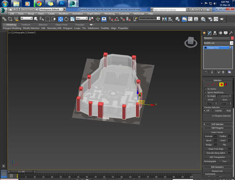Open the Utilities hammer panel

pyautogui.click(x=231, y=33)
